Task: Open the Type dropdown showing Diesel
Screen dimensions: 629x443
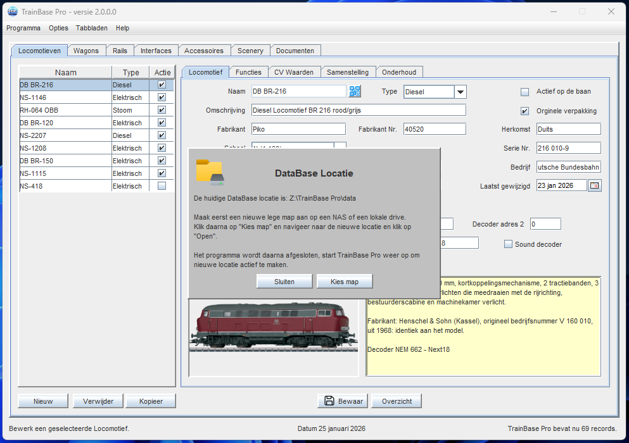Action: (x=461, y=91)
